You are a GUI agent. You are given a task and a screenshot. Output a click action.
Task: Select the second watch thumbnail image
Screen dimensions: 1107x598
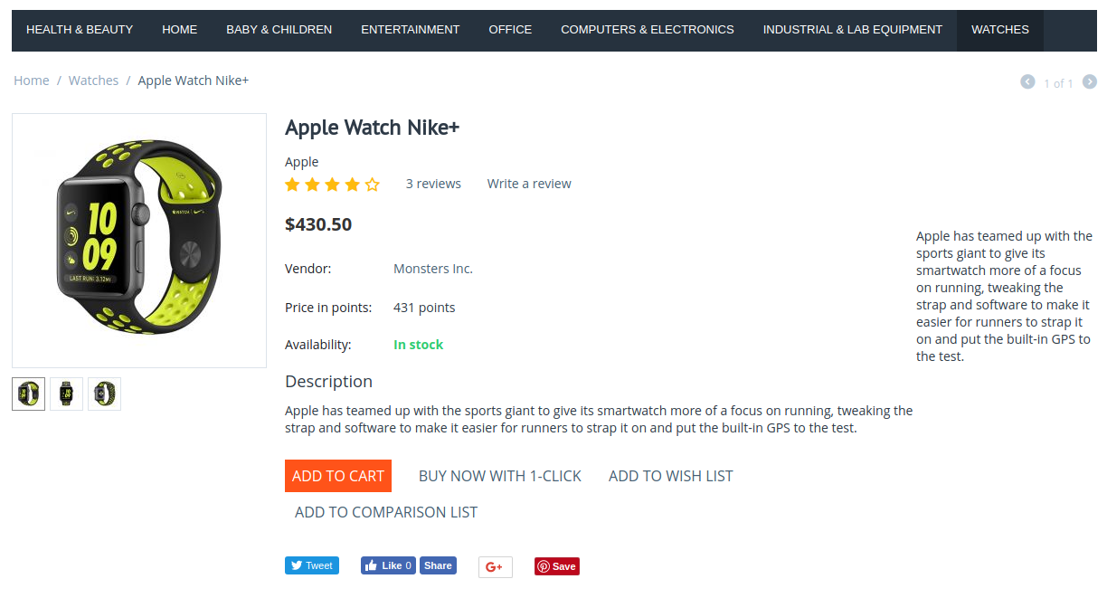click(x=66, y=394)
